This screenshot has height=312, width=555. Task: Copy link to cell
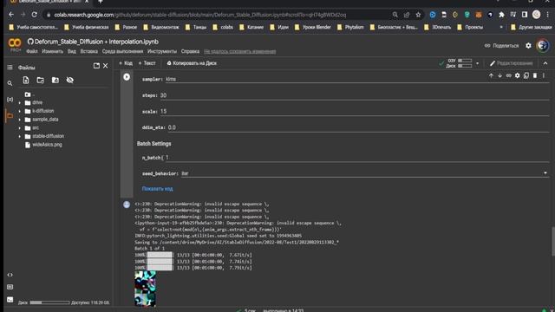[509, 75]
